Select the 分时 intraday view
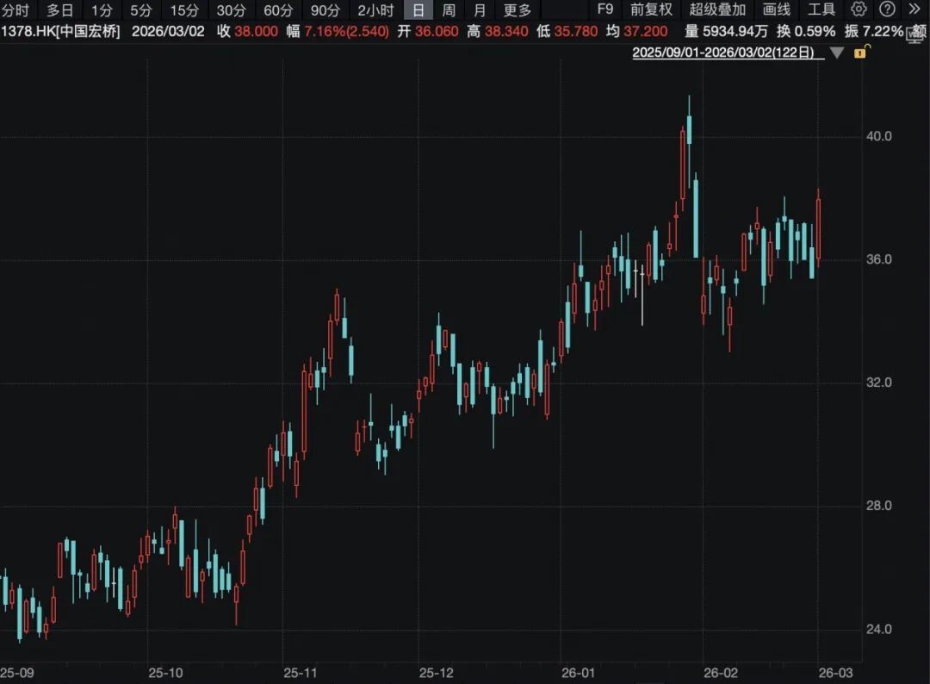Screen dimensions: 930x684 (x=15, y=10)
